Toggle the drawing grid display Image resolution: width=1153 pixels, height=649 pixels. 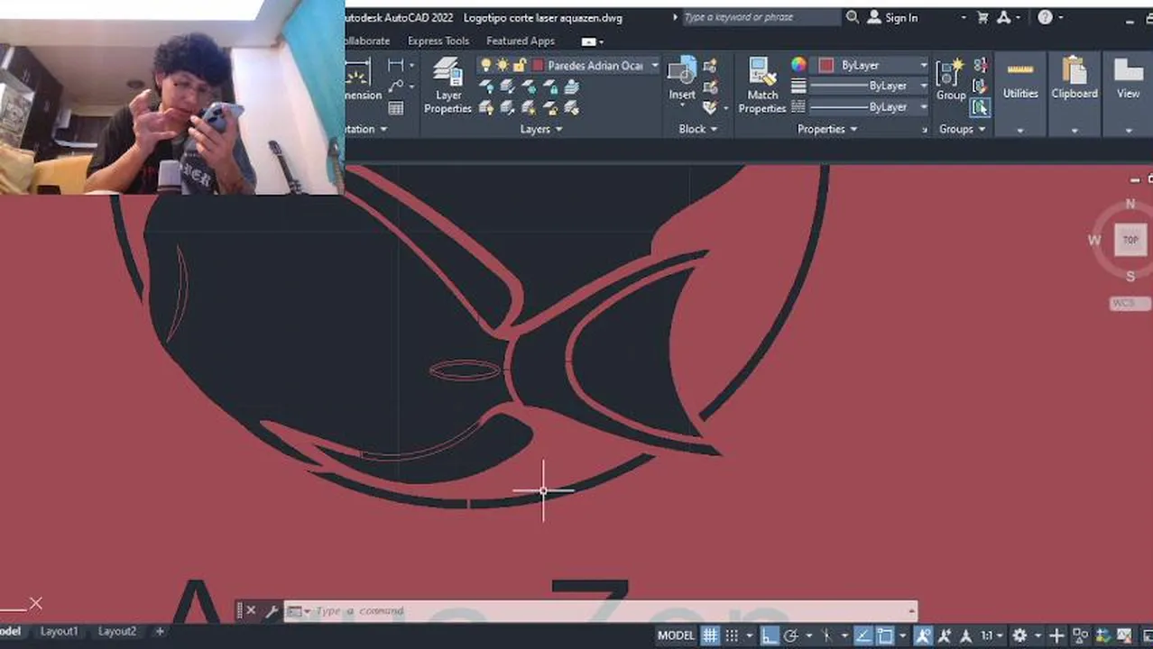710,635
